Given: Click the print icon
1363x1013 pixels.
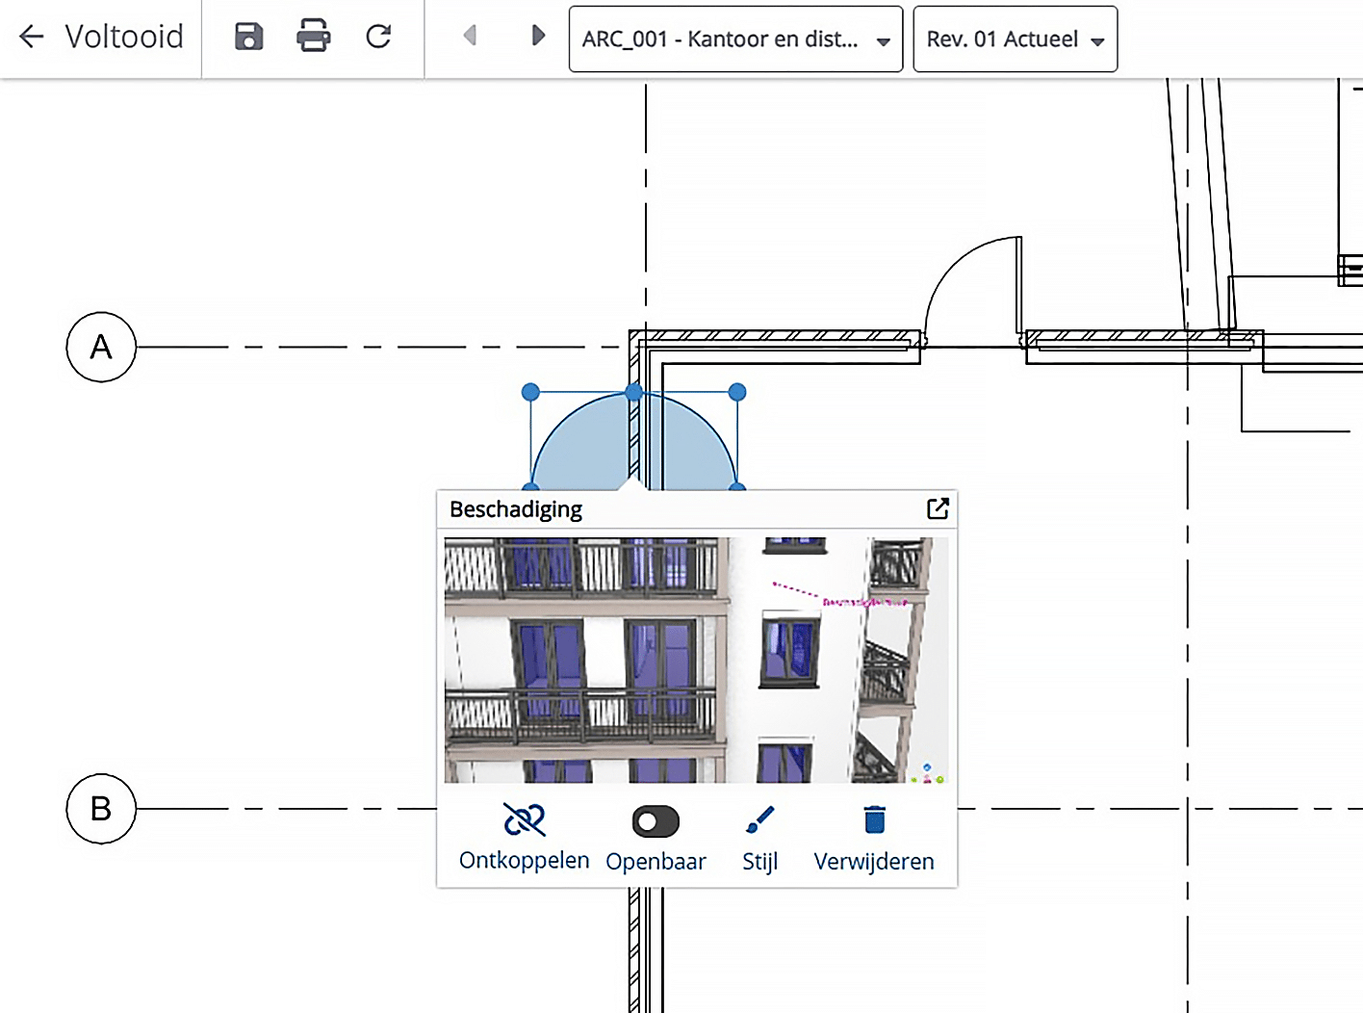Looking at the screenshot, I should click(x=313, y=36).
